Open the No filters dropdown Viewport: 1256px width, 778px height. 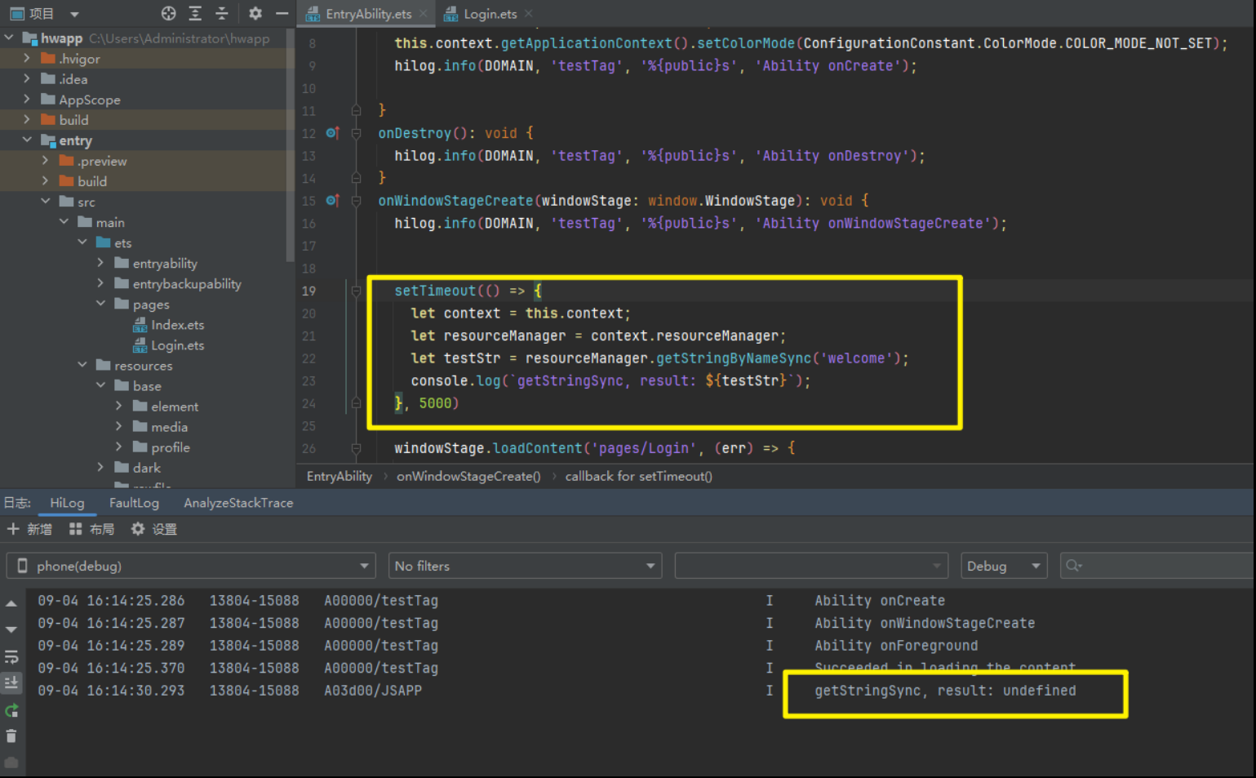point(525,566)
